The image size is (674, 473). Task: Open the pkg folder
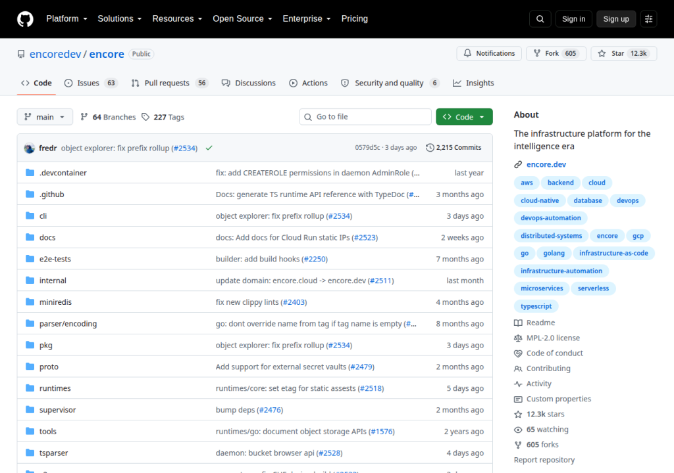(45, 345)
